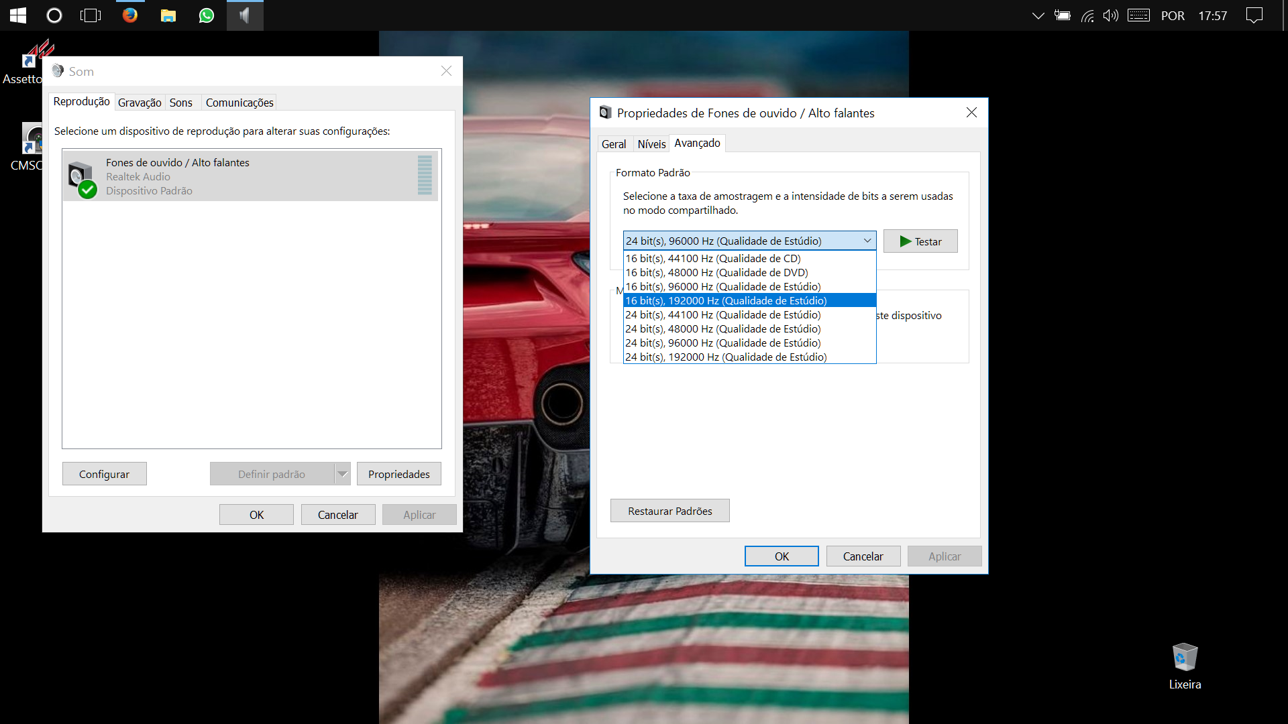This screenshot has width=1288, height=724.
Task: Open WhatsApp from the taskbar
Action: (x=207, y=15)
